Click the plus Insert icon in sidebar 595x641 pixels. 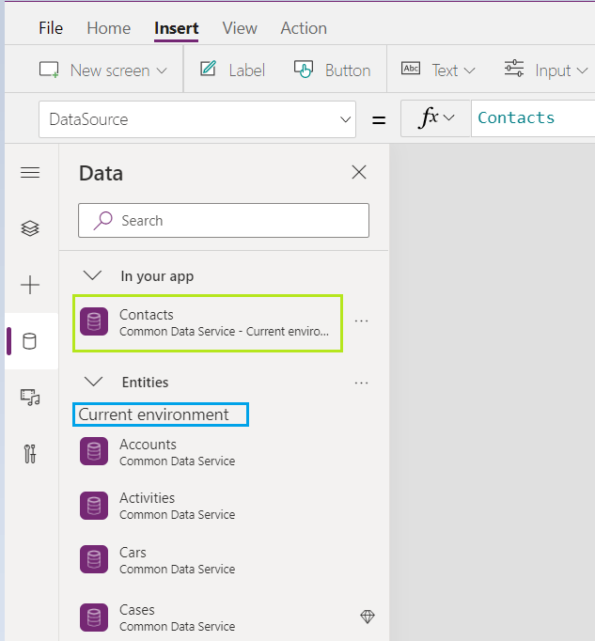[30, 285]
